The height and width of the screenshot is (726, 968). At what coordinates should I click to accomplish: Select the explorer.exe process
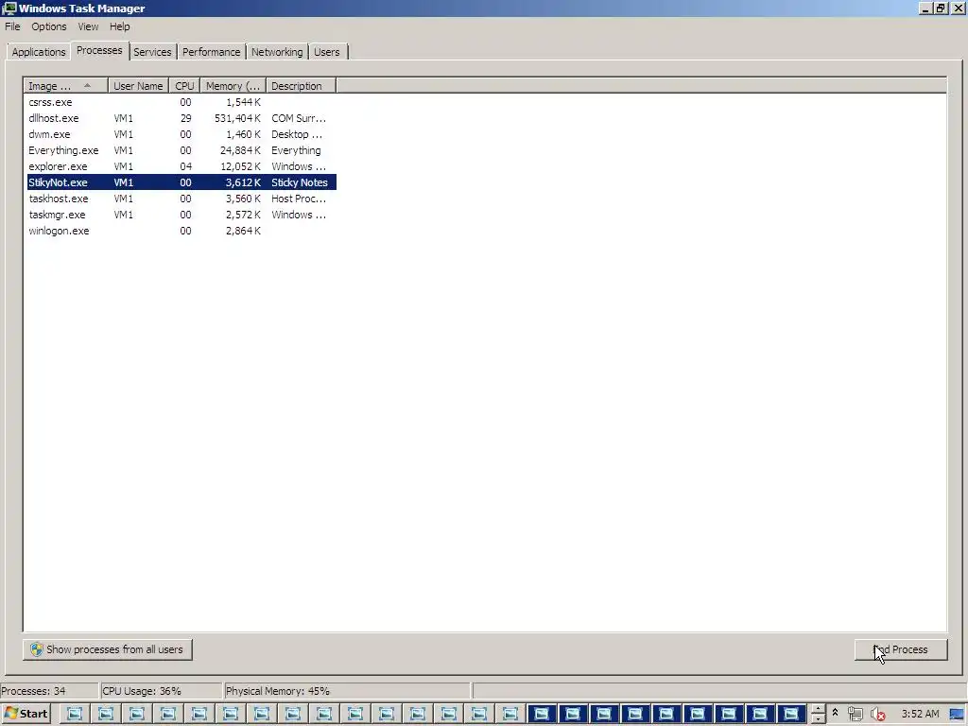click(181, 166)
